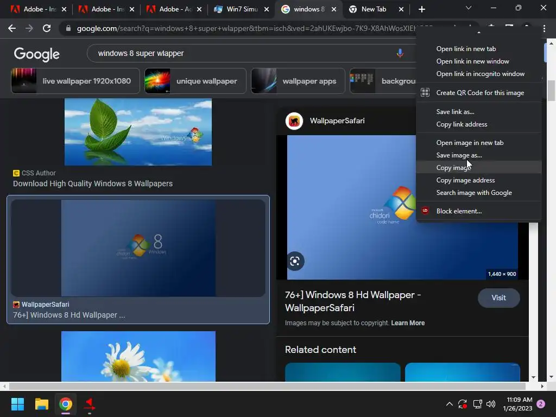Show hidden system tray icons chevron

coord(449,404)
